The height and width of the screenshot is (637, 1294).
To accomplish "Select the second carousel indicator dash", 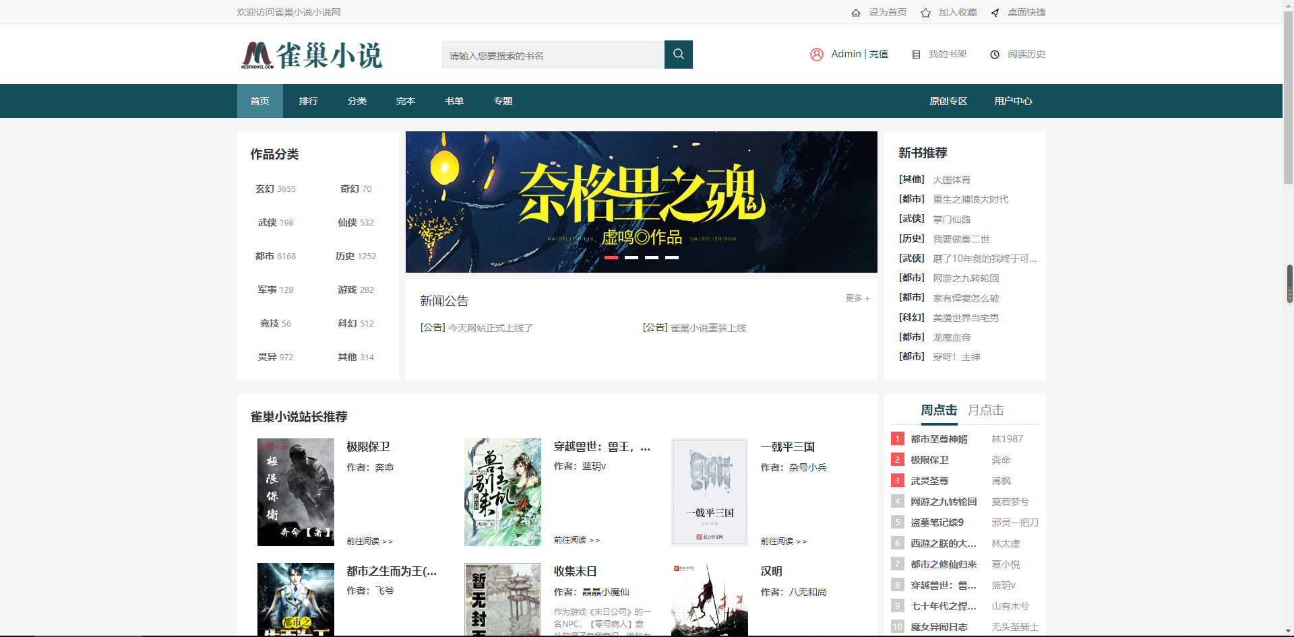I will point(631,257).
